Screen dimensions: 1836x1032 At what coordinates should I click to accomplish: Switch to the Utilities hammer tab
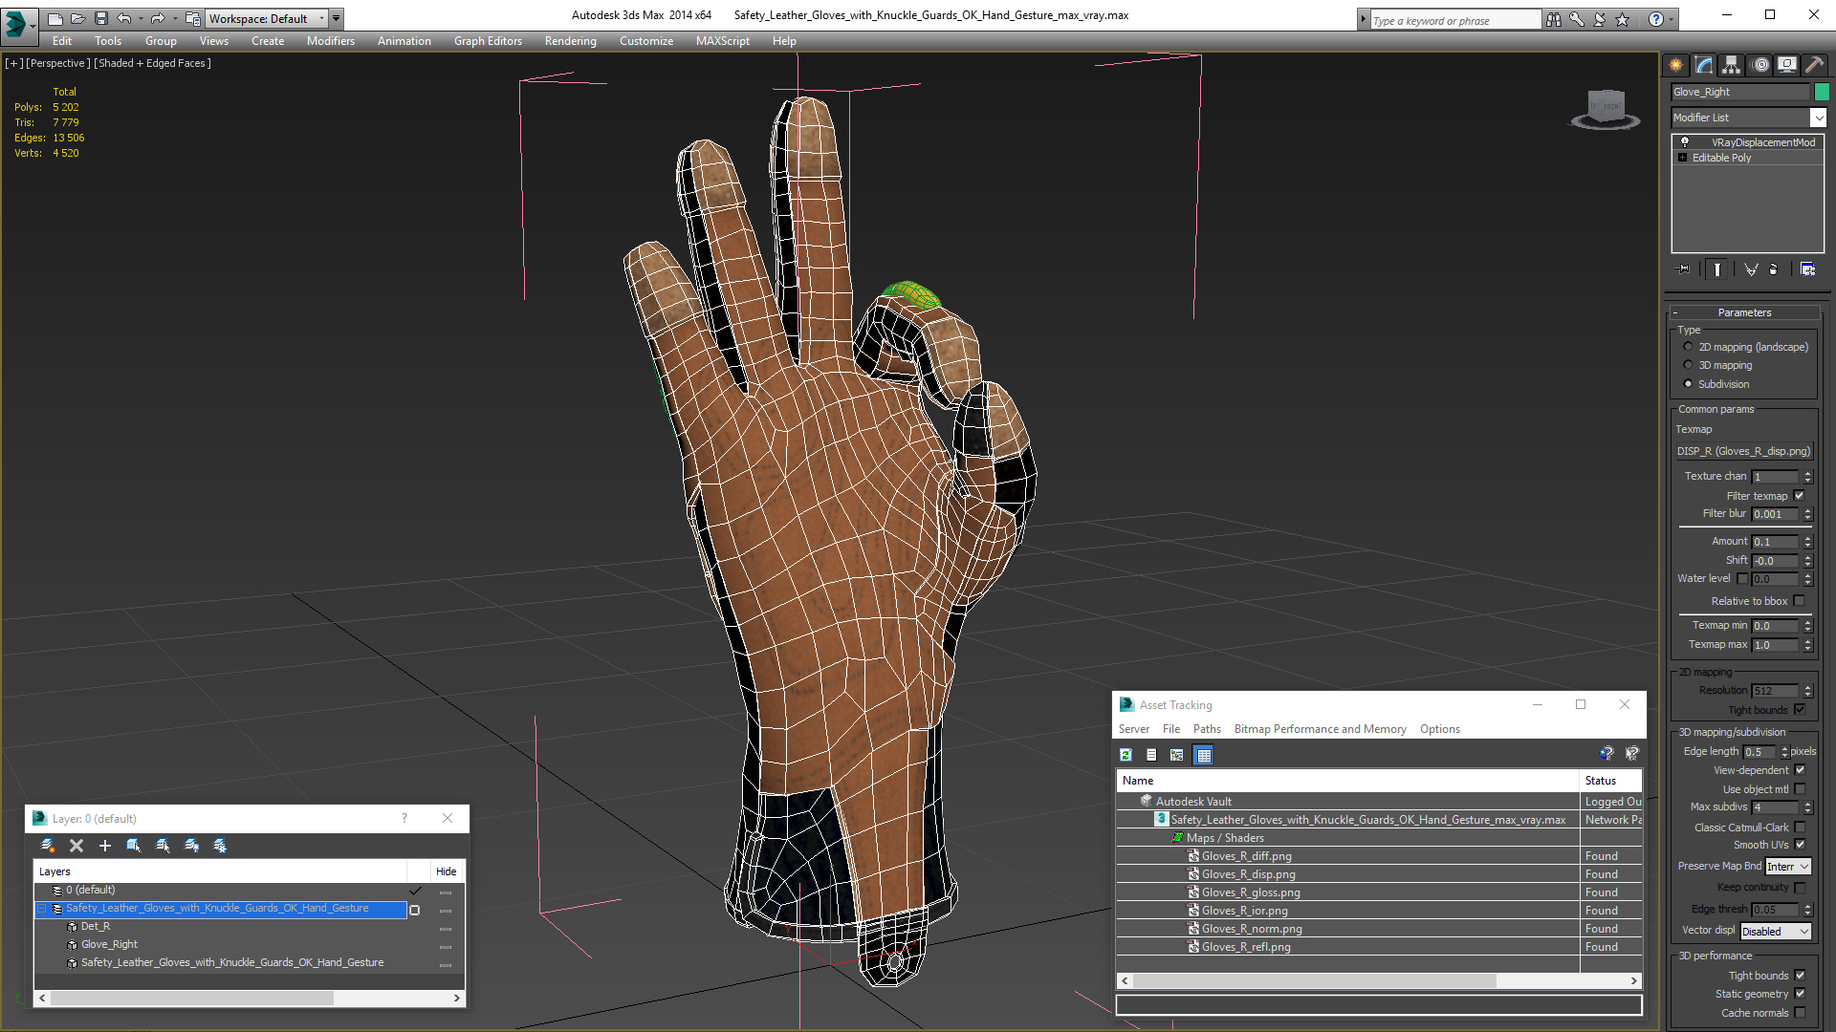pos(1814,65)
